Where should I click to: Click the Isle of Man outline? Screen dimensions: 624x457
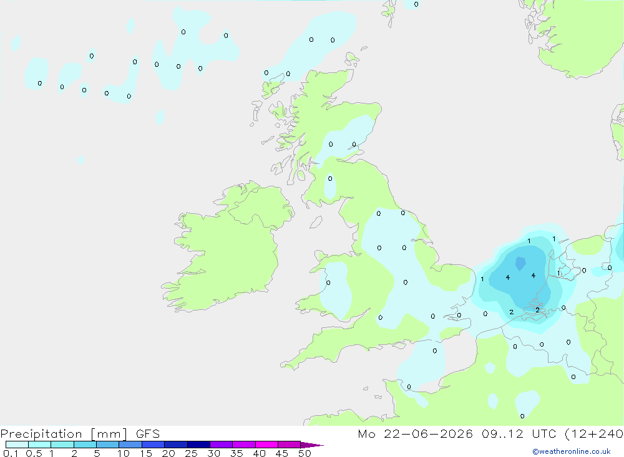(316, 222)
